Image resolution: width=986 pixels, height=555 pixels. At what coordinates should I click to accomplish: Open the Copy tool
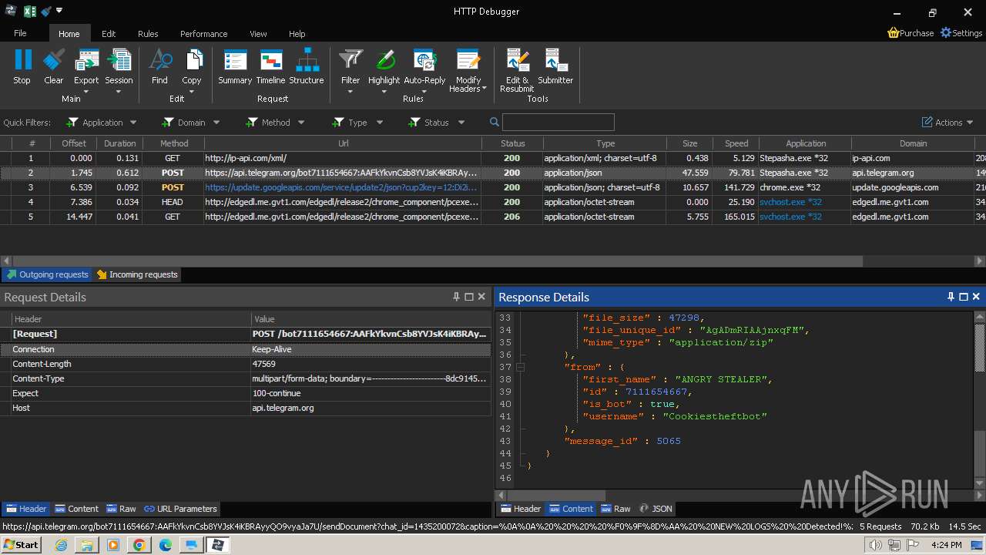(192, 71)
